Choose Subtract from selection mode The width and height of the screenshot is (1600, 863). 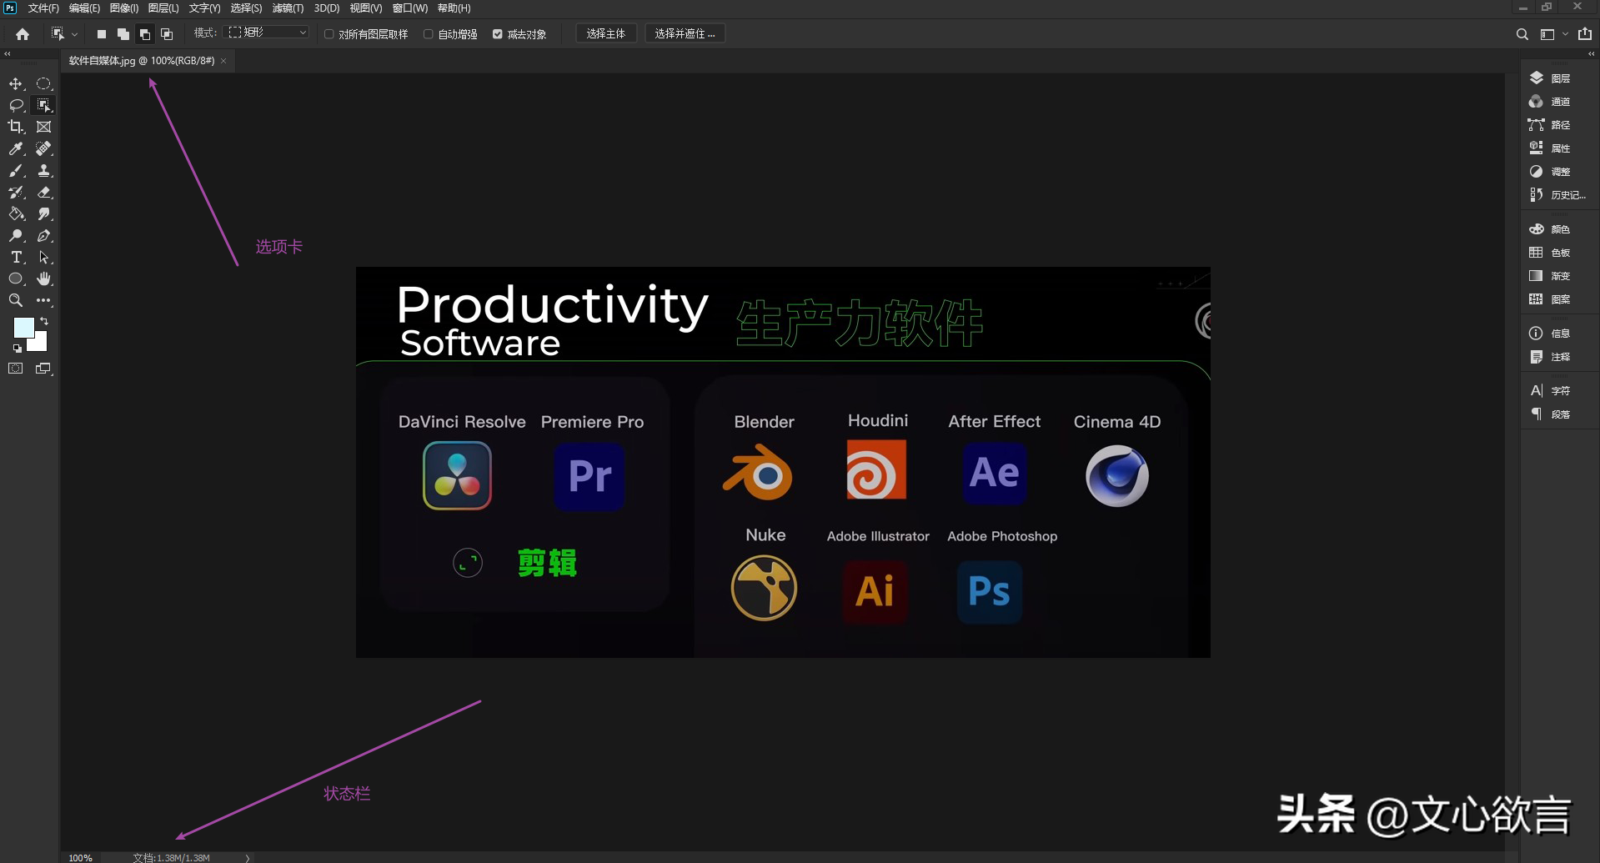(x=145, y=34)
